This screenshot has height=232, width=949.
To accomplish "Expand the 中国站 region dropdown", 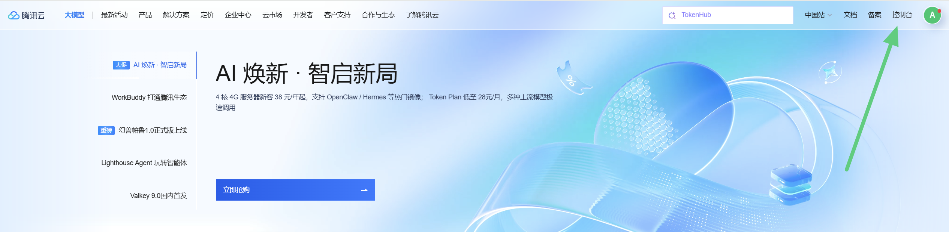I will pyautogui.click(x=818, y=15).
